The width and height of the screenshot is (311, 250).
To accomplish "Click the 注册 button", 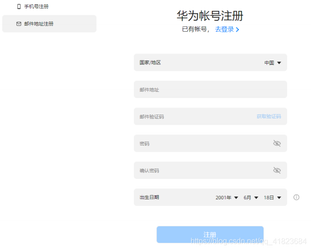I will point(210,234).
